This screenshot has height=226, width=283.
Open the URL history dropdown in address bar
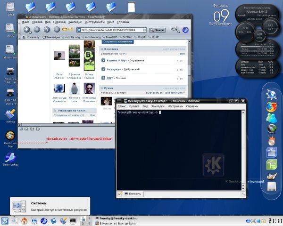click(144, 30)
